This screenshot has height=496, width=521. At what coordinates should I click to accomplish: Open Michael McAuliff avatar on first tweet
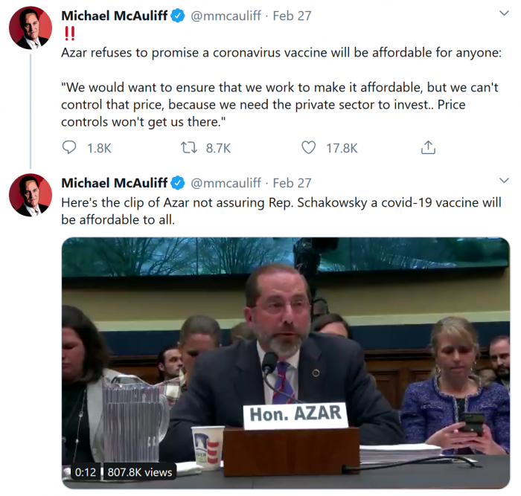click(31, 28)
